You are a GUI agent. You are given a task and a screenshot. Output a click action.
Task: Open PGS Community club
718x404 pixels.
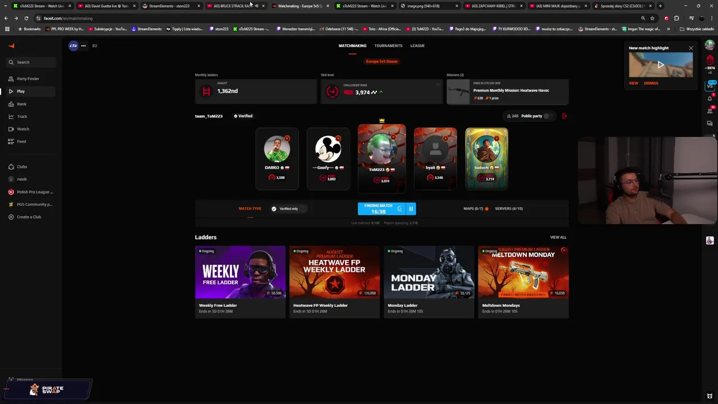pyautogui.click(x=31, y=204)
